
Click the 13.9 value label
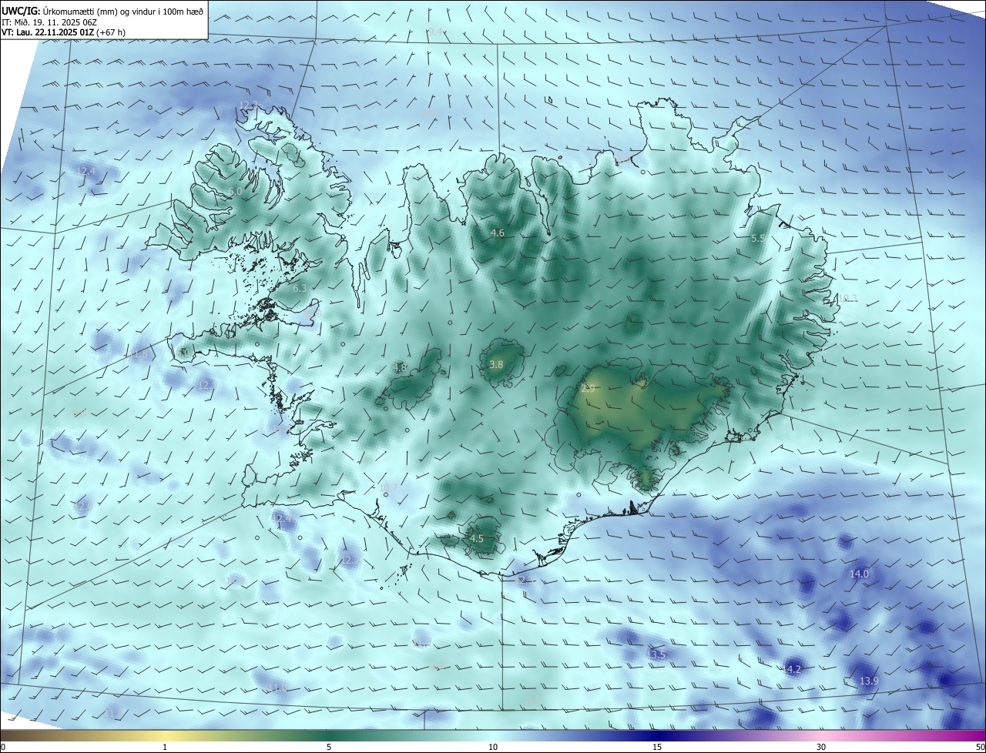(x=869, y=681)
